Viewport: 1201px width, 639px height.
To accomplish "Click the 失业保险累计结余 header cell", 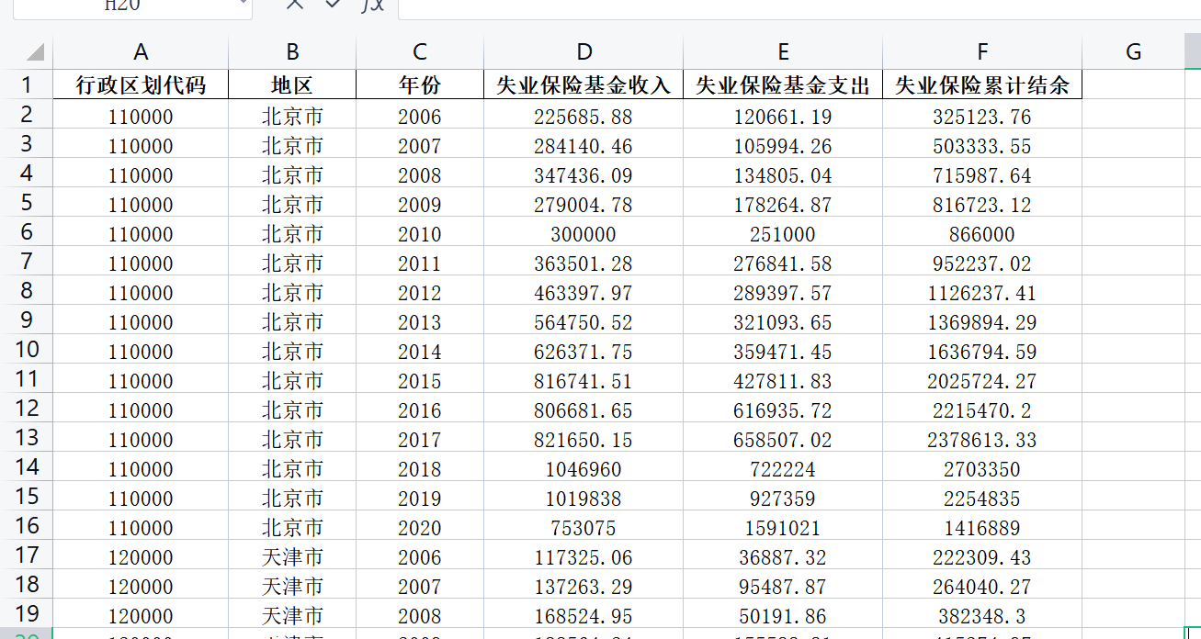I will coord(982,85).
